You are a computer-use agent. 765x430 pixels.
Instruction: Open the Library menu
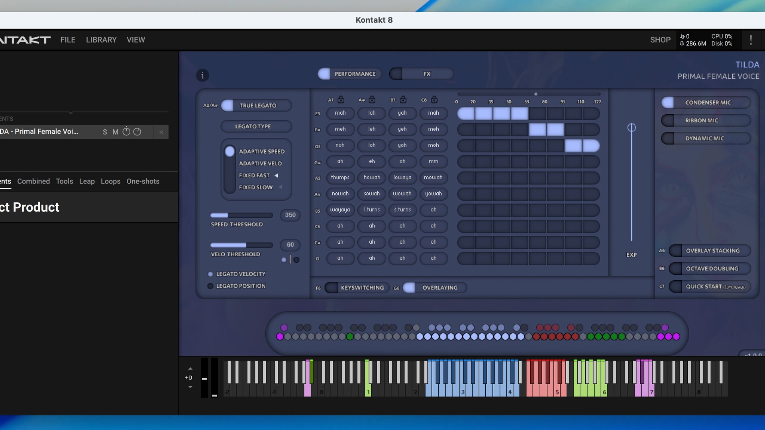point(101,40)
